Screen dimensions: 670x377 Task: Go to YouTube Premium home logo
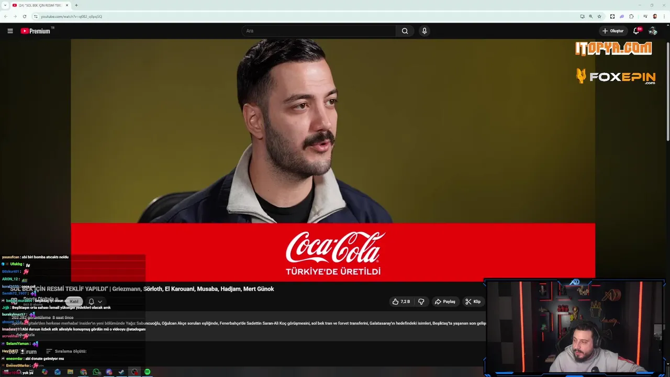pos(36,31)
